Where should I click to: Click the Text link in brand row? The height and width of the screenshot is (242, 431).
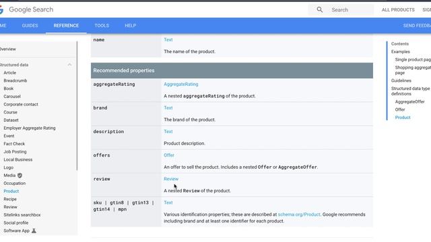point(168,108)
